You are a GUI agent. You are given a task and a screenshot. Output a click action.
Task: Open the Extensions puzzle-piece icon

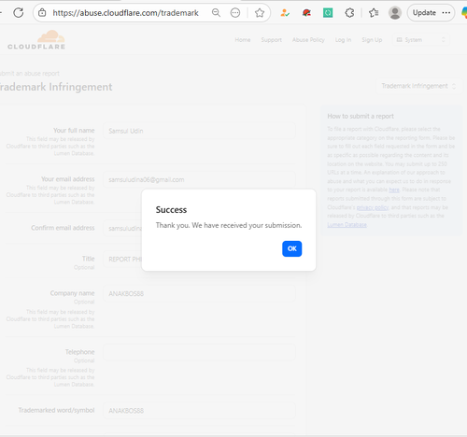point(349,13)
